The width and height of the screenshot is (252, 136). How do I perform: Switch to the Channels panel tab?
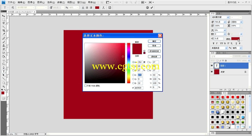coord(218,53)
